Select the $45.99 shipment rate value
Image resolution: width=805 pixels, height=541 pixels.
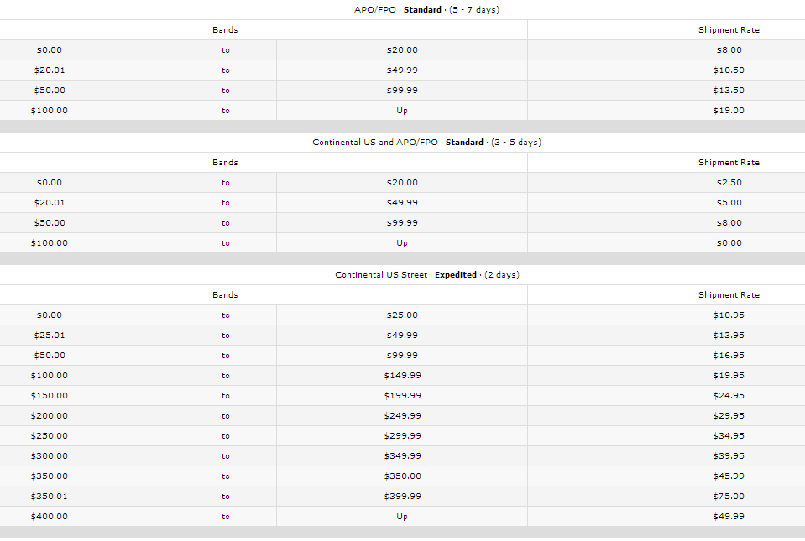click(728, 476)
